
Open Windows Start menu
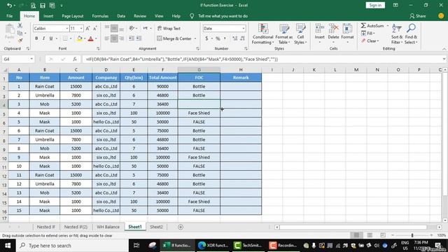(x=8, y=246)
